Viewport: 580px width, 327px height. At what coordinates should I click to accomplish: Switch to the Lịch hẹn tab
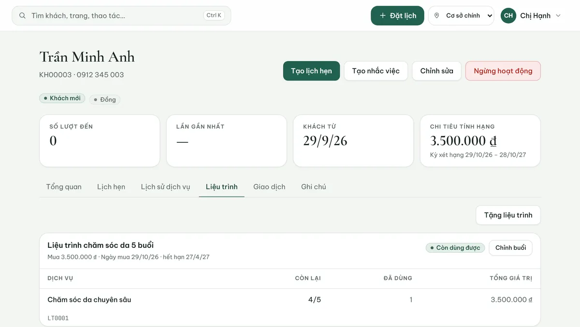[111, 187]
